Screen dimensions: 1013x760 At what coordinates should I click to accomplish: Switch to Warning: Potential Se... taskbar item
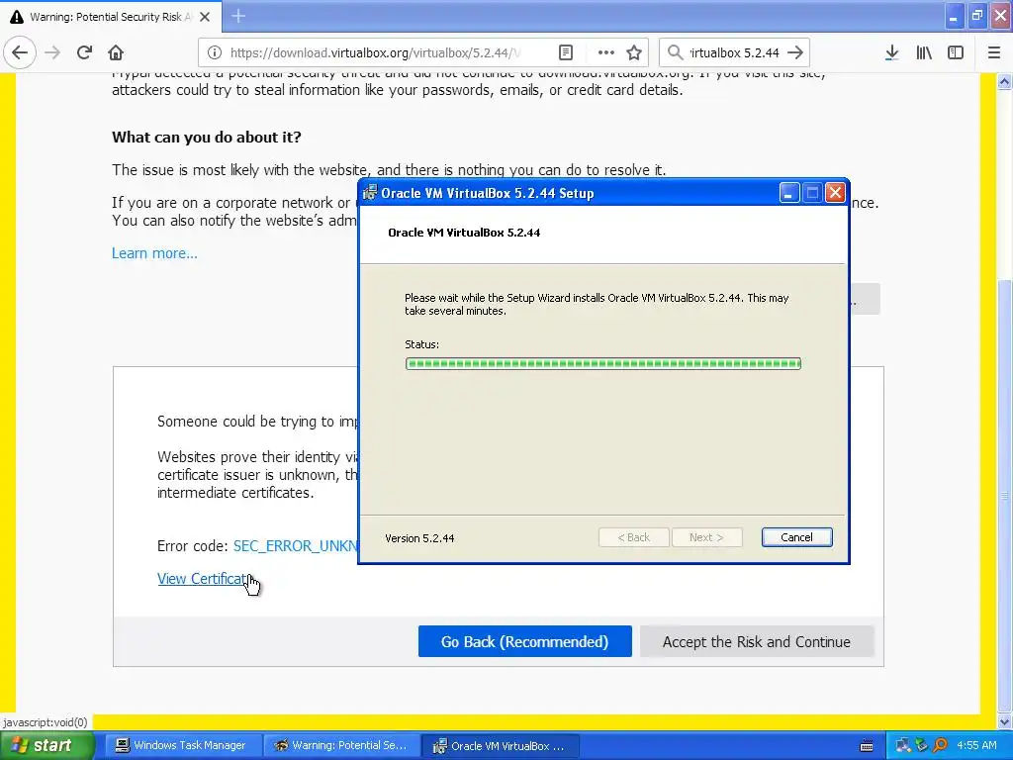click(340, 745)
